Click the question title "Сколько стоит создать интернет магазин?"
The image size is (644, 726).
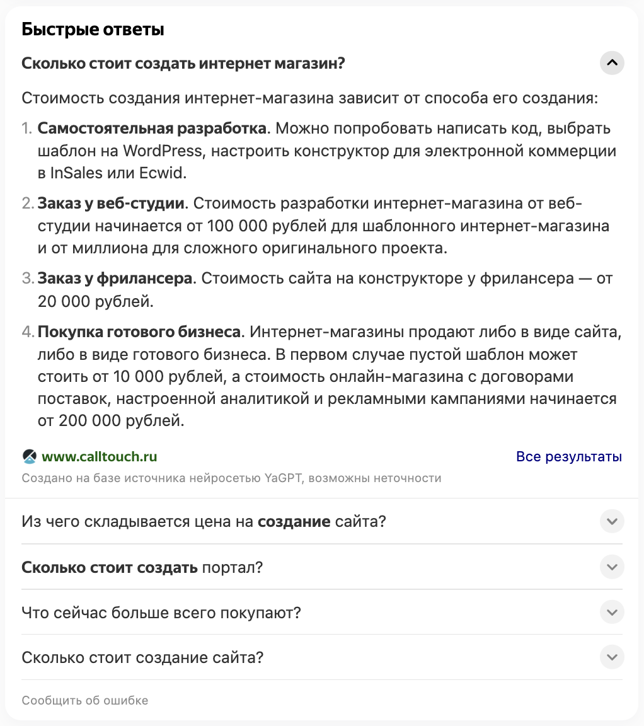click(x=183, y=63)
